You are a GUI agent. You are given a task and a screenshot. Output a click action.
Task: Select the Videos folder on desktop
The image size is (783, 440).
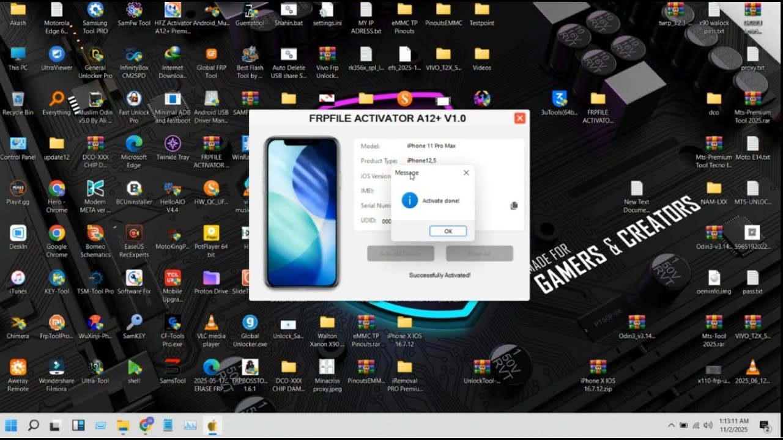pyautogui.click(x=482, y=59)
